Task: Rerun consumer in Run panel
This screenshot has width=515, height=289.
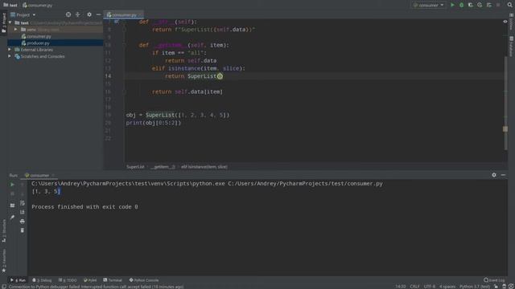Action: [x=12, y=185]
